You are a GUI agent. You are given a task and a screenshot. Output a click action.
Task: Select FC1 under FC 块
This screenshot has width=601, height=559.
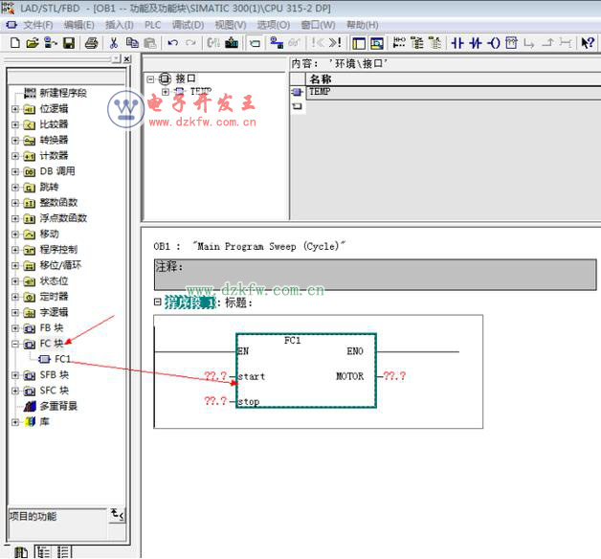62,359
